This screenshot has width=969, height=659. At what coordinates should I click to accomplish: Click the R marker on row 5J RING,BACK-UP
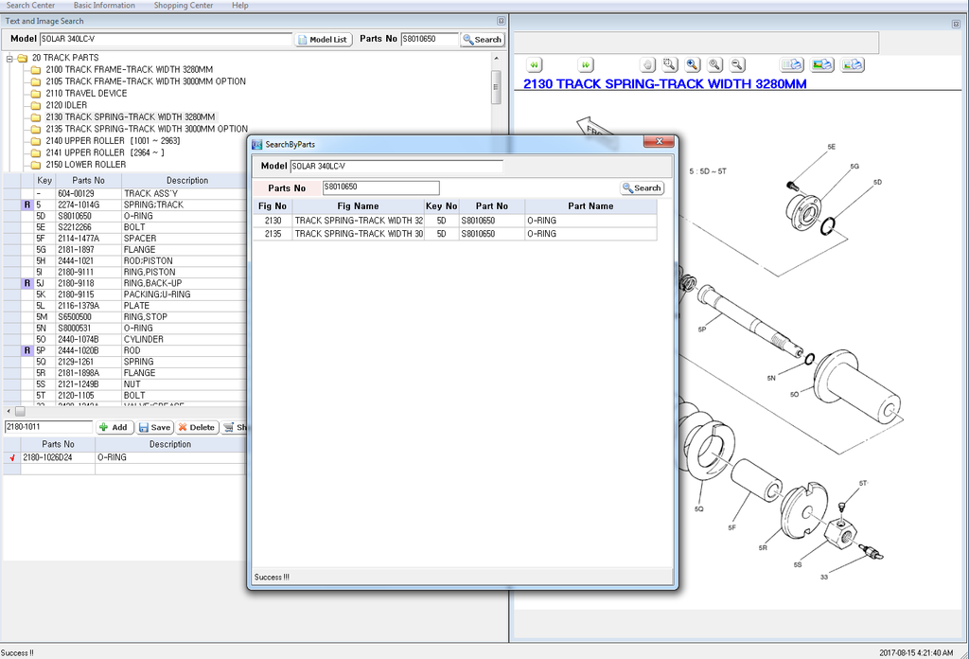point(26,283)
